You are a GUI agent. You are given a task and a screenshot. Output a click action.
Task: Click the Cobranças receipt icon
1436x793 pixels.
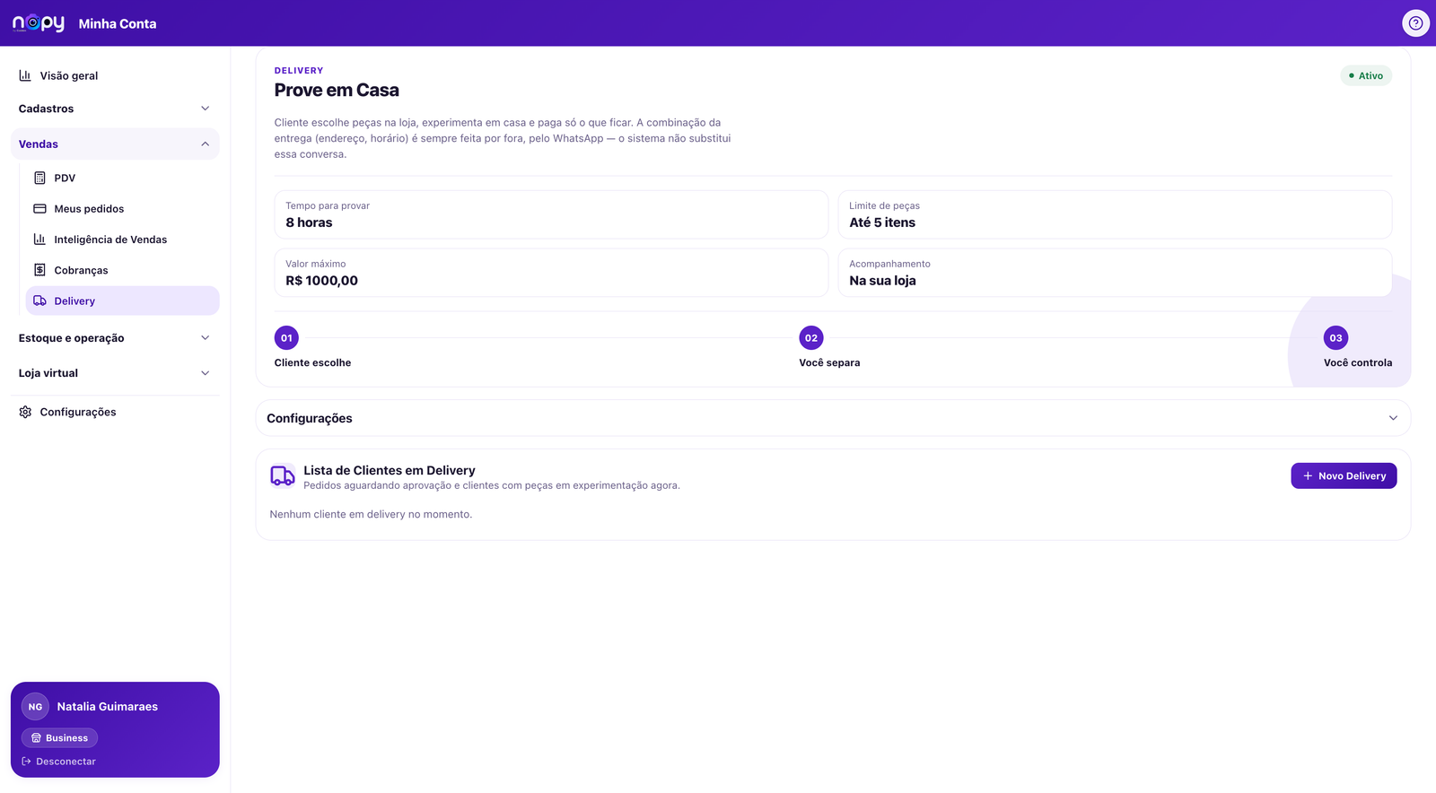coord(39,270)
